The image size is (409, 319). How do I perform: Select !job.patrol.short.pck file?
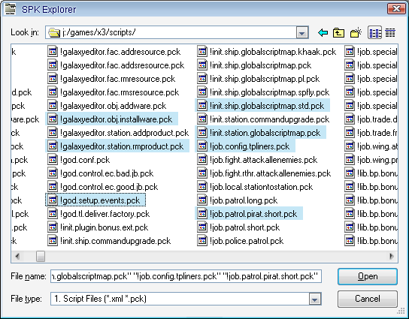click(238, 227)
